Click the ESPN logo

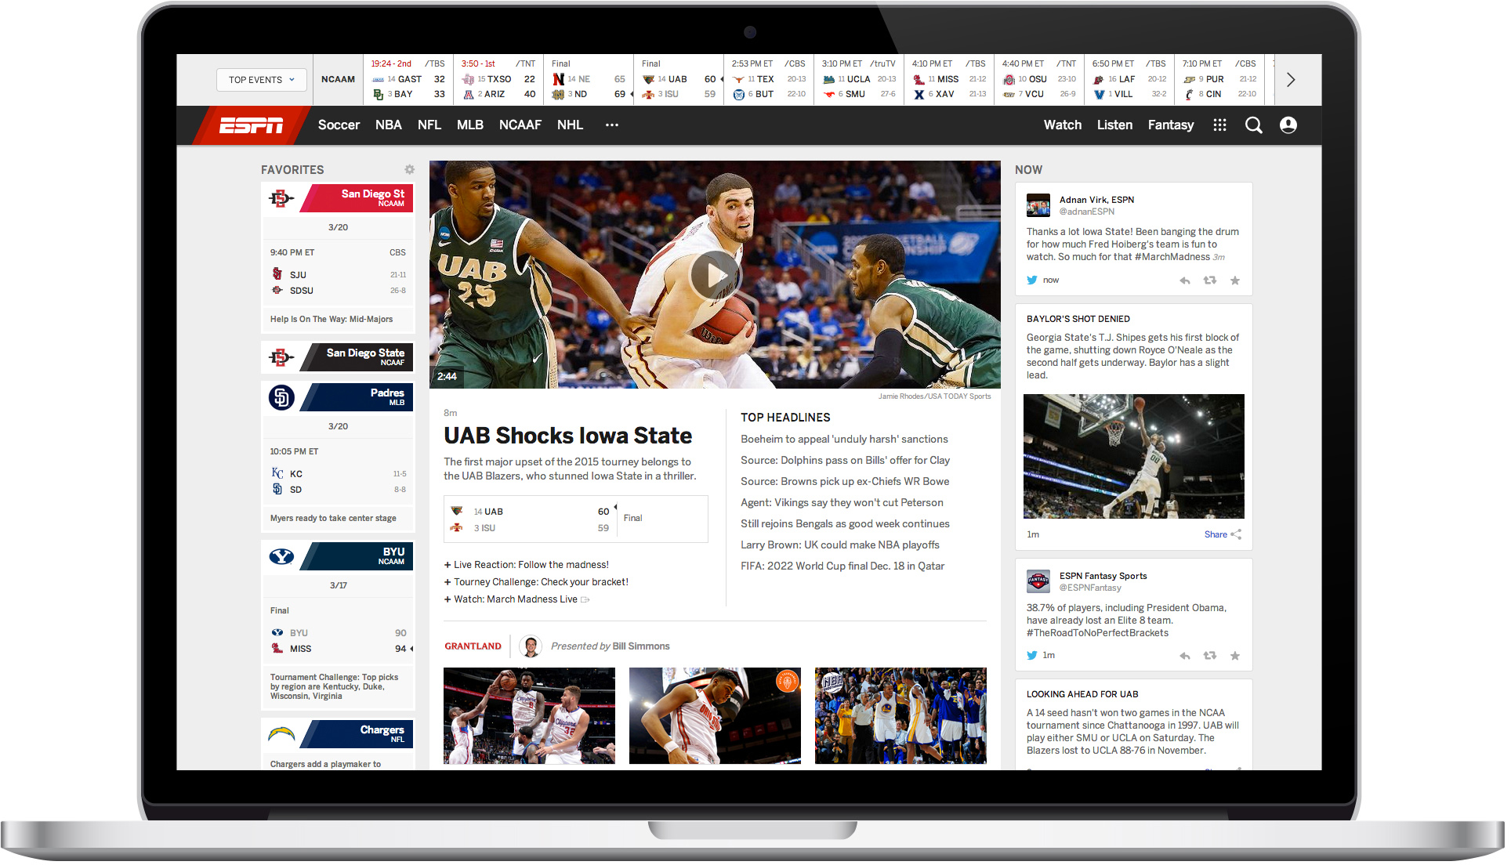tap(252, 125)
